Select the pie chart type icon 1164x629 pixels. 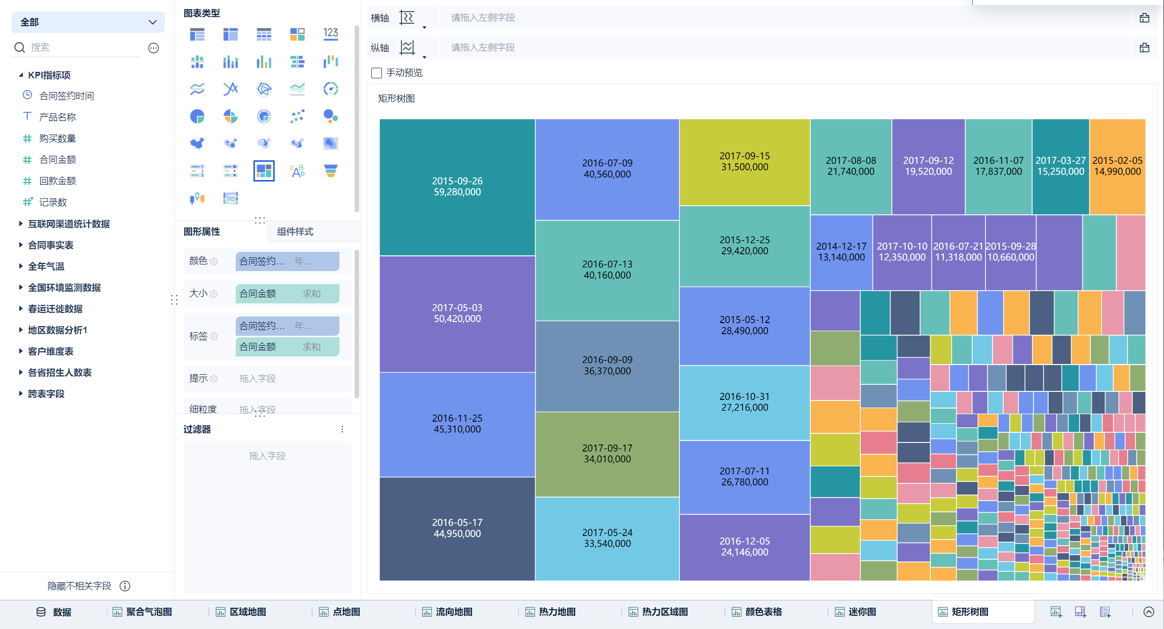(x=197, y=116)
